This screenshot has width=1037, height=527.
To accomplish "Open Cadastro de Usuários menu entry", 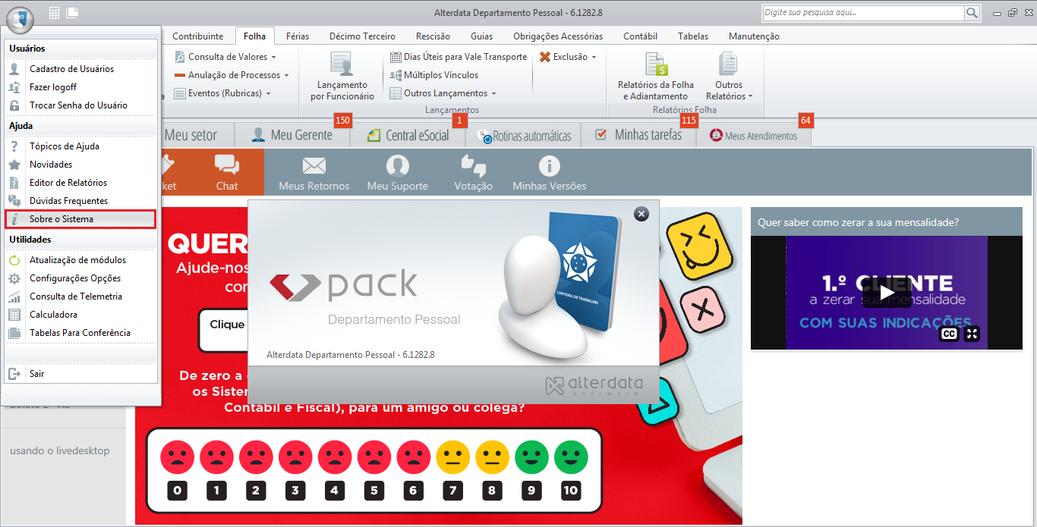I will pos(81,69).
